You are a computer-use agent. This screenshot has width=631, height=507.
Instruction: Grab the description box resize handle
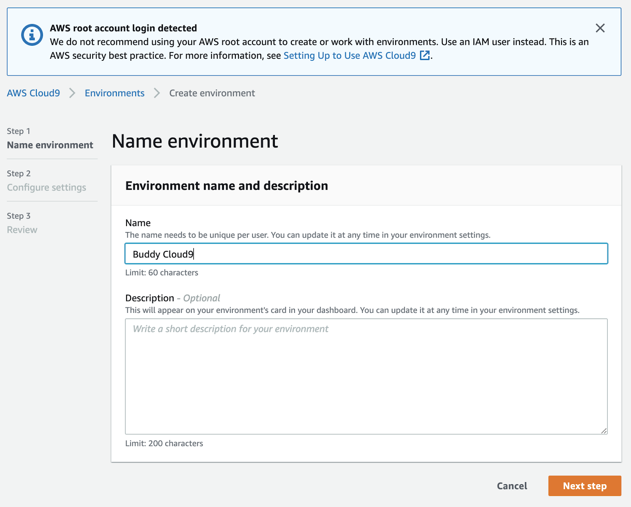point(604,431)
